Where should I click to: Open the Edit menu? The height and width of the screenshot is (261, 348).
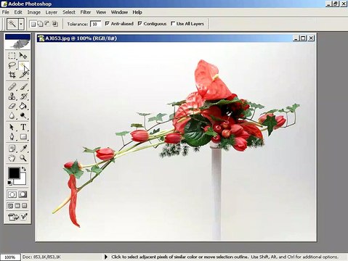pos(18,12)
